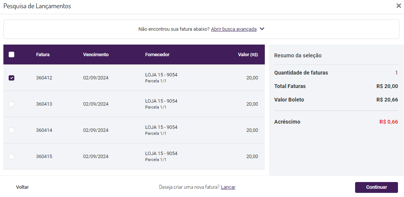Click the Fornecedor column header
Viewport: 404px width, 197px height.
(157, 55)
